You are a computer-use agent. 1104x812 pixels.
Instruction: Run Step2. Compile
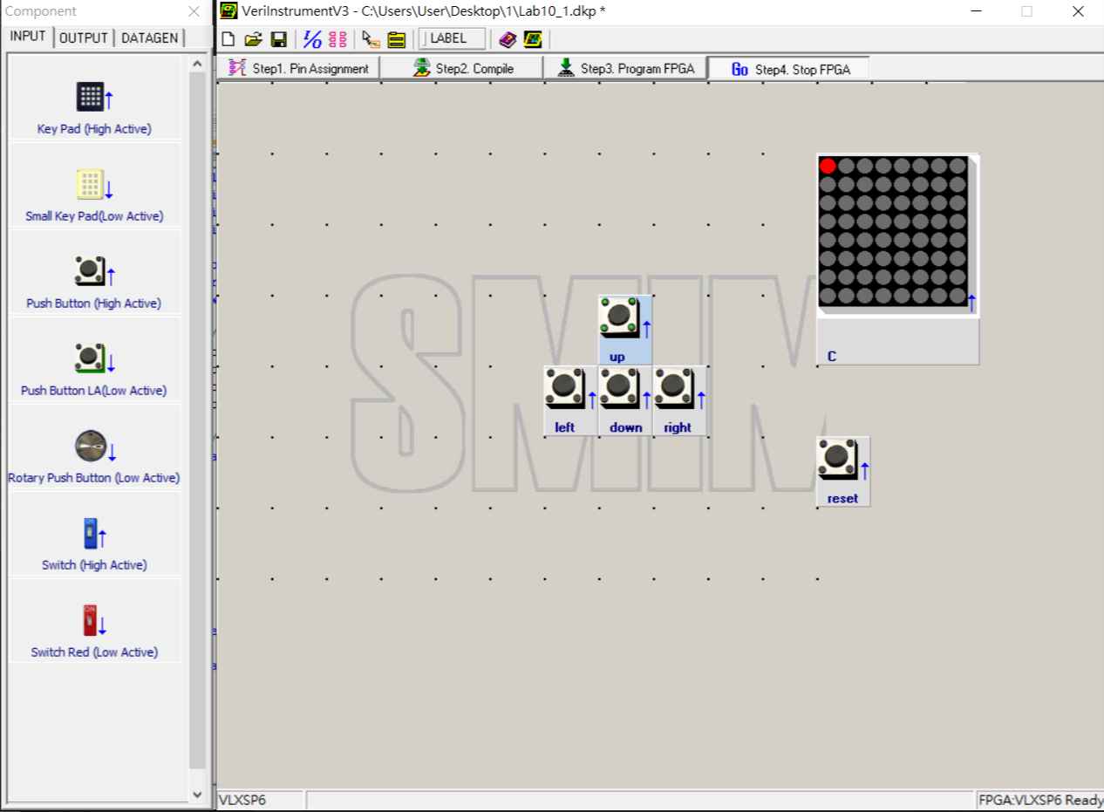coord(462,68)
